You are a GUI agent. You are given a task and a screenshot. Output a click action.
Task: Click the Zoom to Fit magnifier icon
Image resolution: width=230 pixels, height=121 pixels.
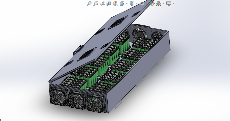(x=89, y=4)
